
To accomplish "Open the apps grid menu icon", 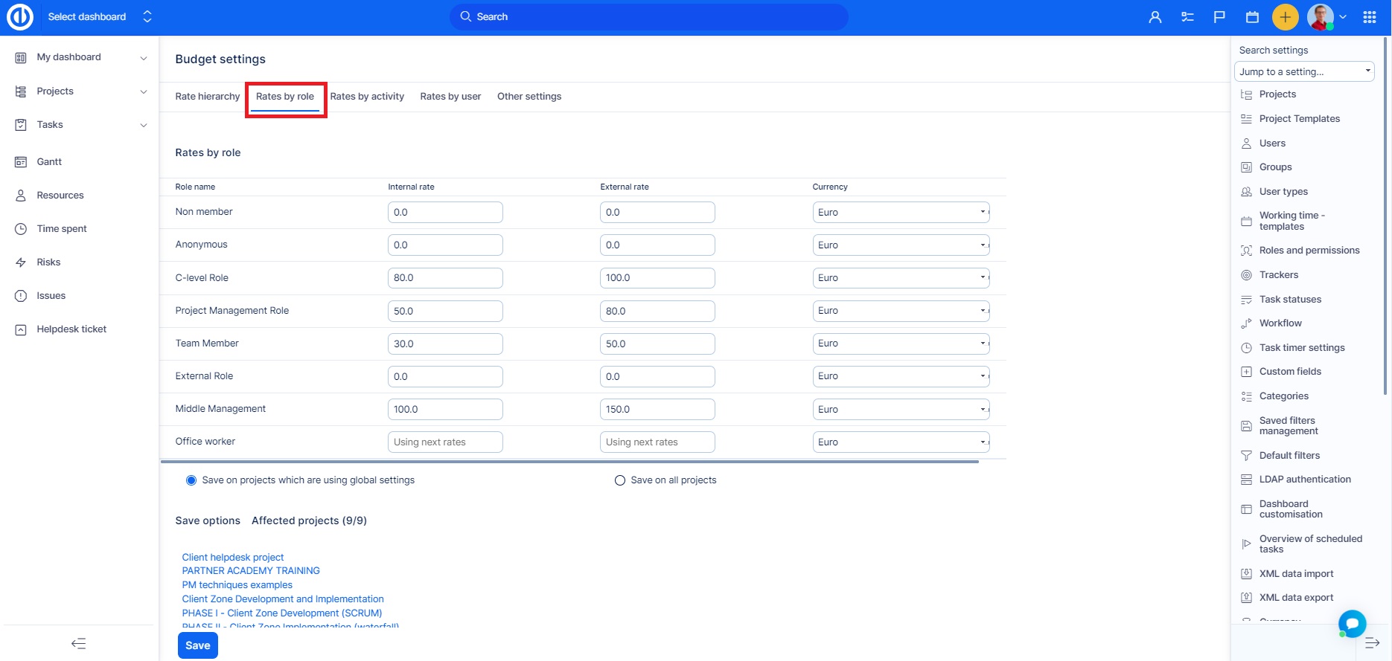I will [x=1370, y=17].
